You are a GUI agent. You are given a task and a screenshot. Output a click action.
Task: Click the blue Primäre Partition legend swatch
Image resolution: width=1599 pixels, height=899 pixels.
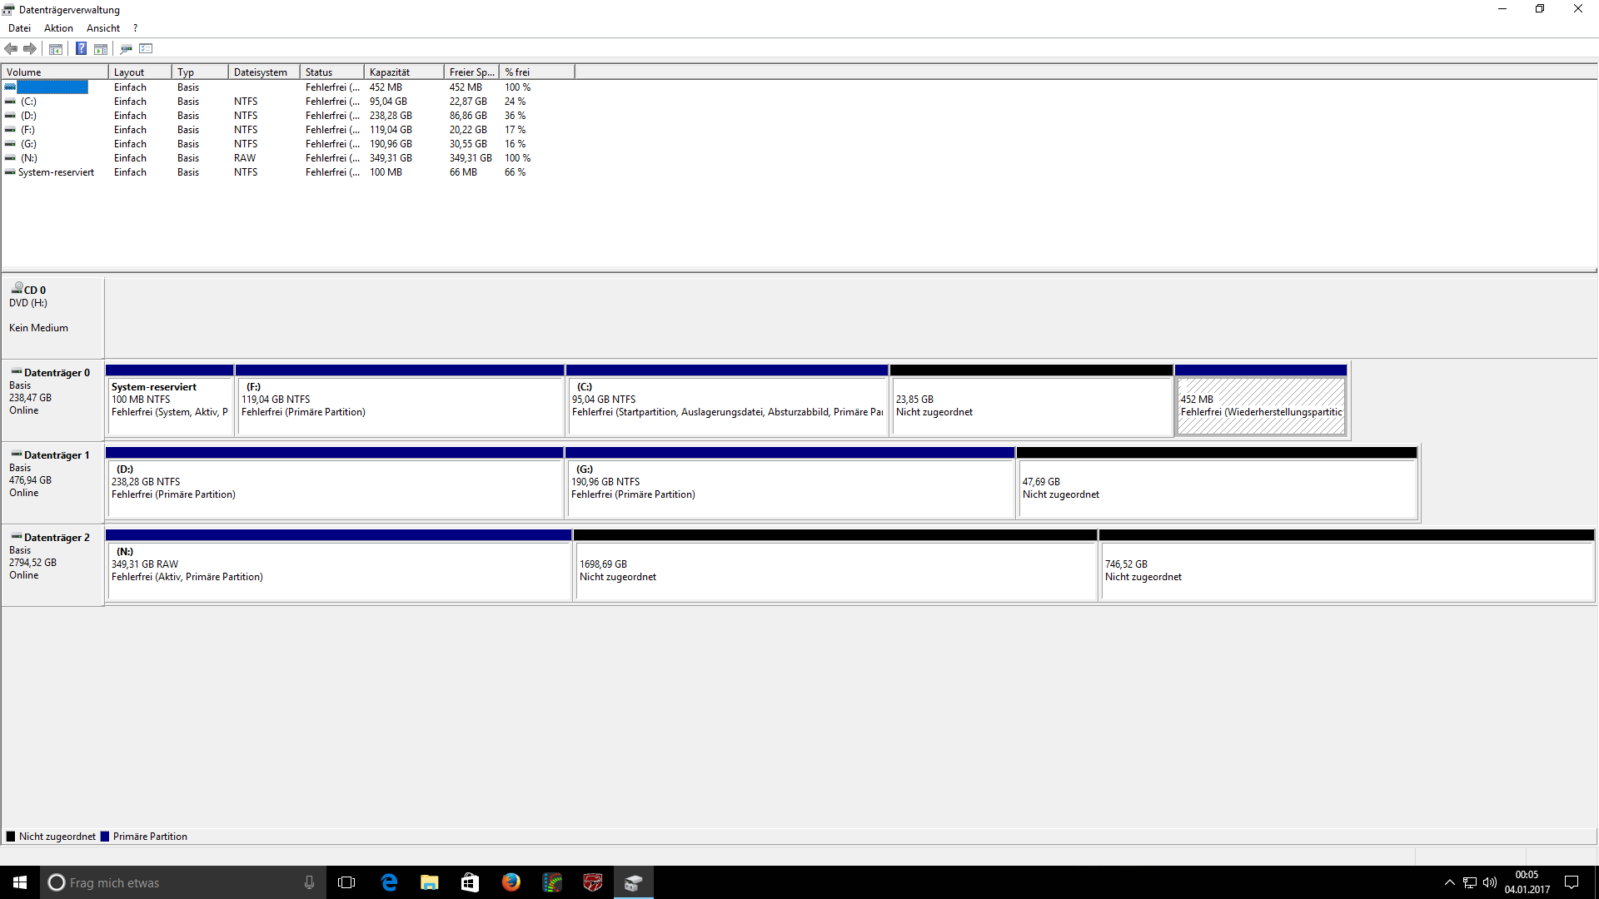[105, 837]
